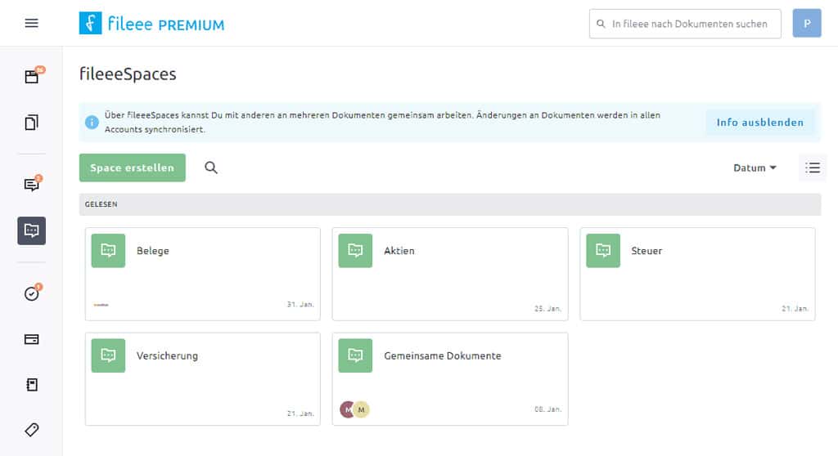Click the Gemeinsame Dokumente space icon
Image resolution: width=838 pixels, height=456 pixels.
(x=355, y=355)
